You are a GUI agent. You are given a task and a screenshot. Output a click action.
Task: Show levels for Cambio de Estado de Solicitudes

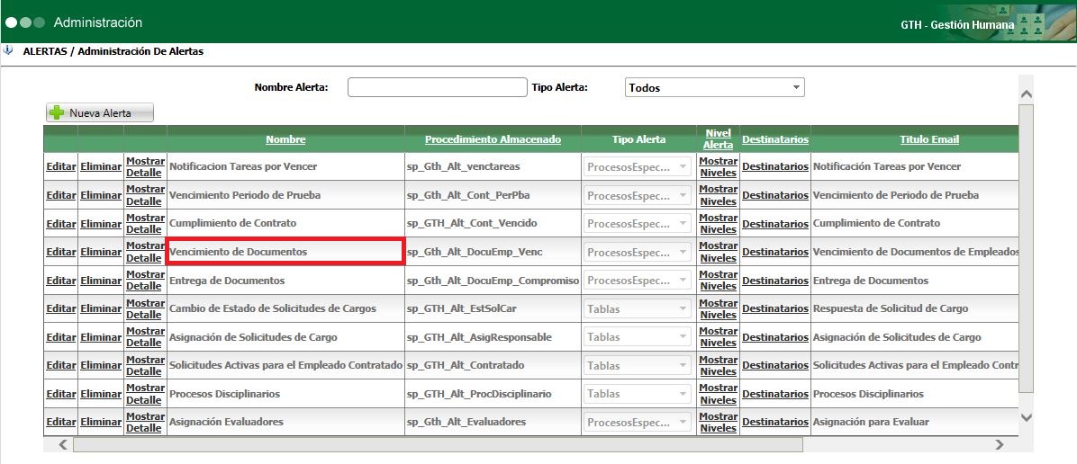click(x=718, y=308)
